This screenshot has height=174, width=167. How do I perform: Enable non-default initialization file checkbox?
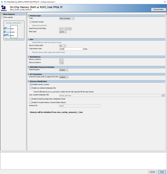click(31, 88)
